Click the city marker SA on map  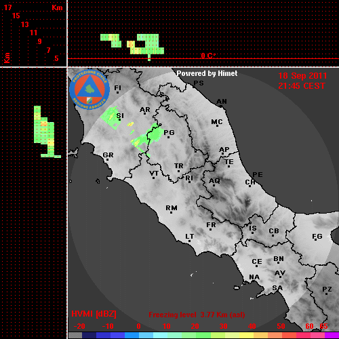(x=277, y=288)
